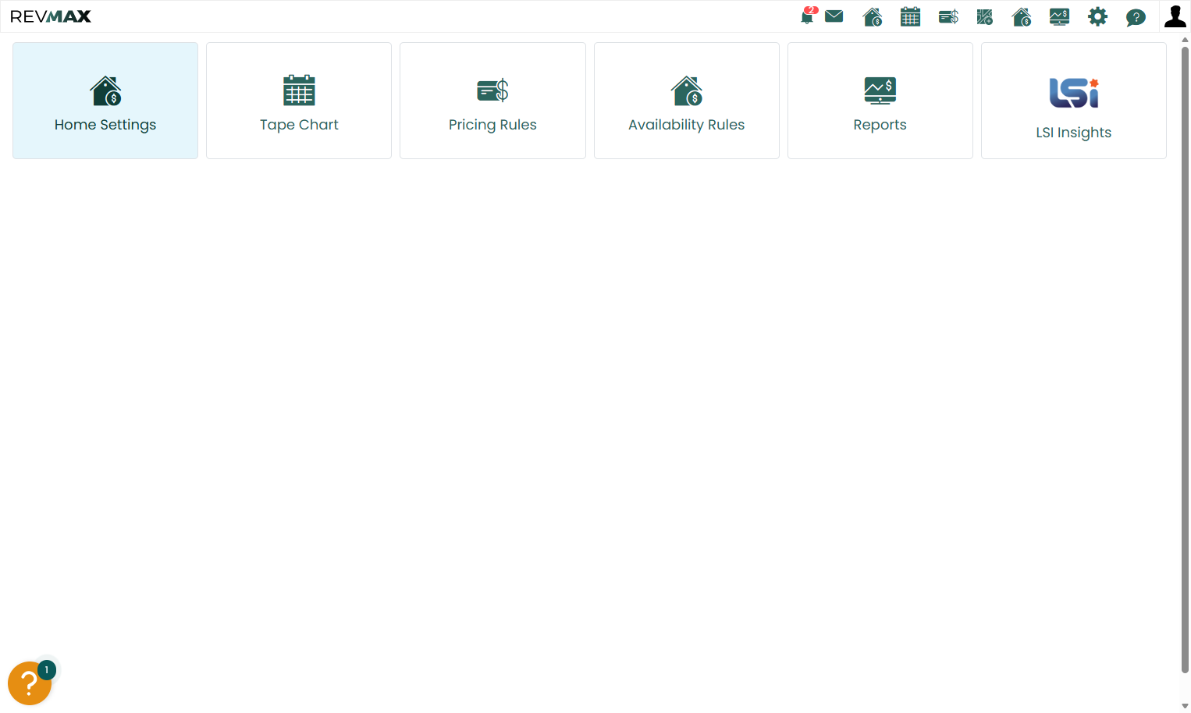Open the Home Settings tile
1191x713 pixels.
pos(105,101)
